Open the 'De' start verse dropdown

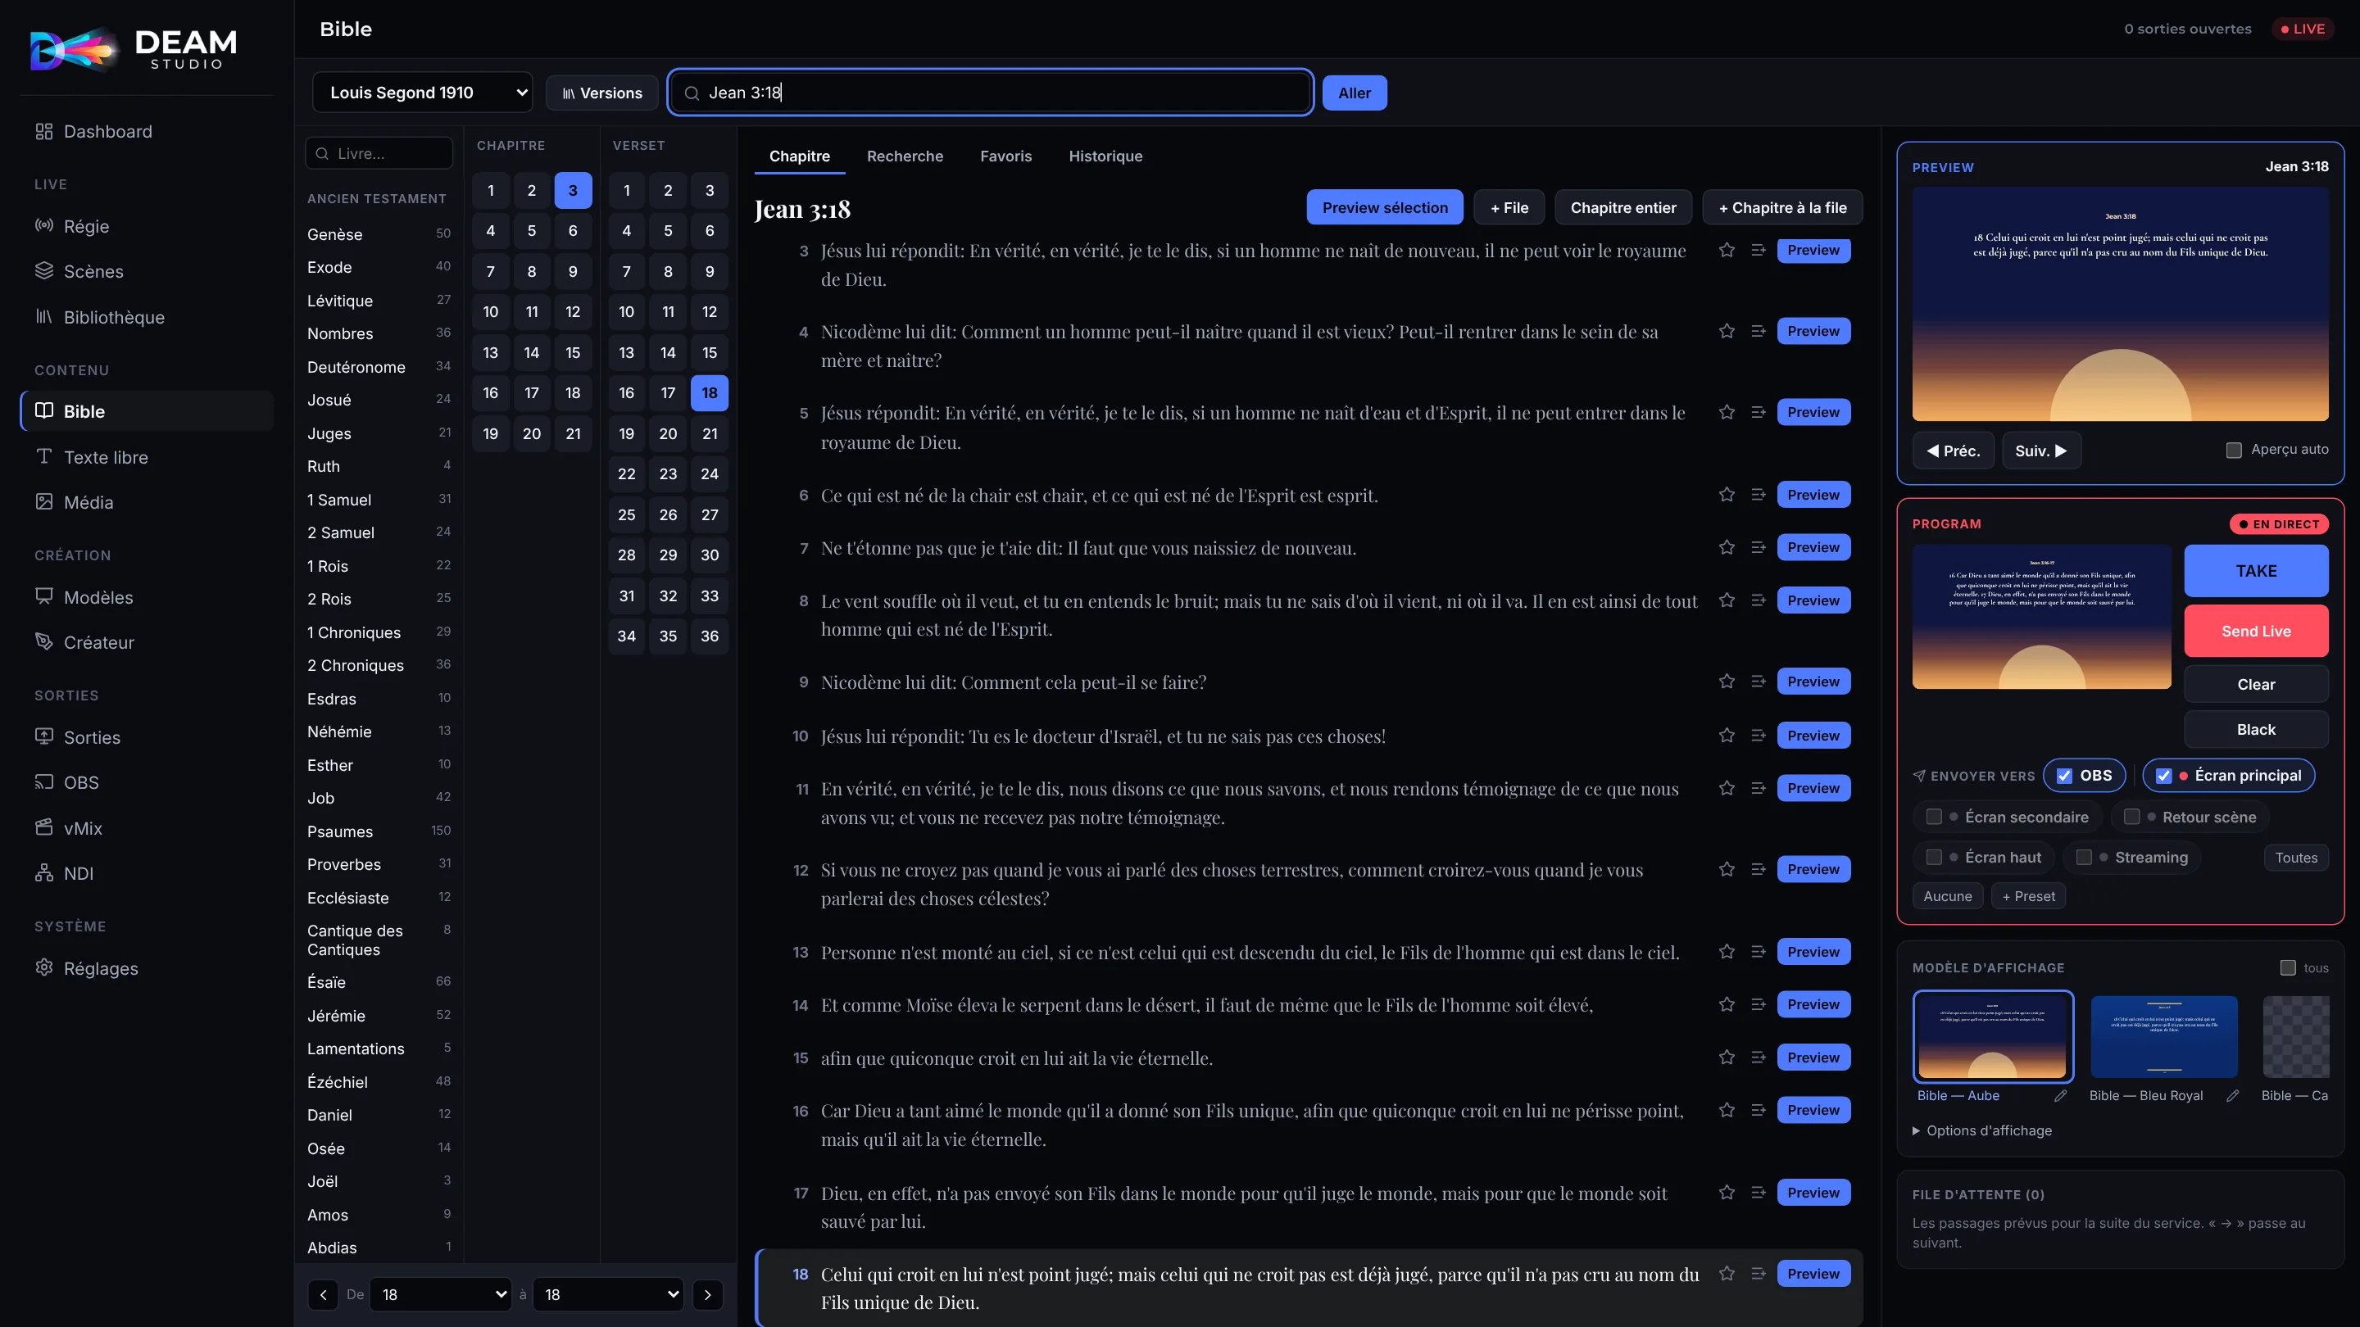pos(441,1294)
